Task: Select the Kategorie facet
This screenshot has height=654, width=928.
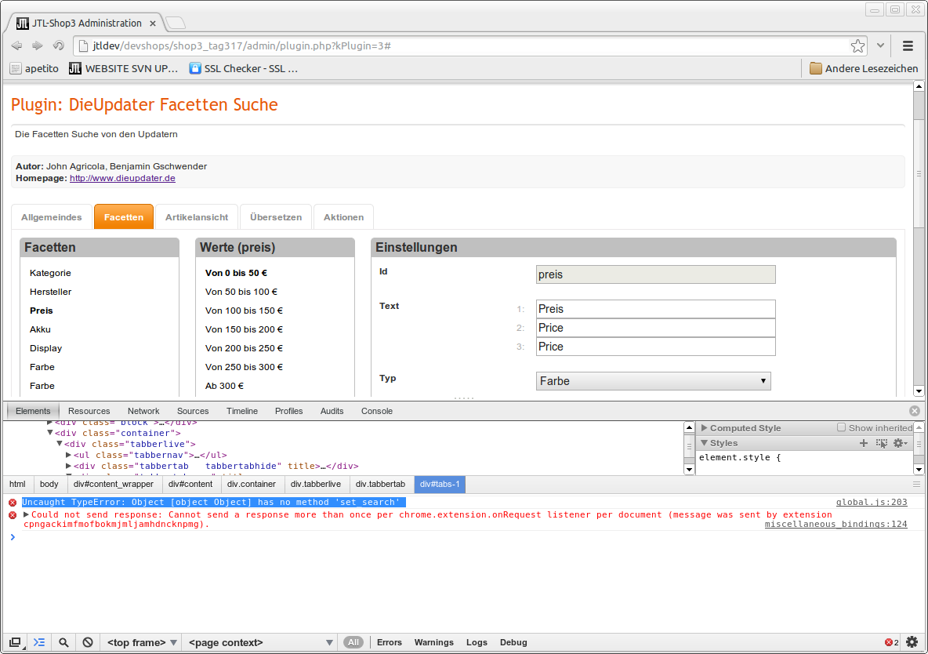Action: click(50, 273)
